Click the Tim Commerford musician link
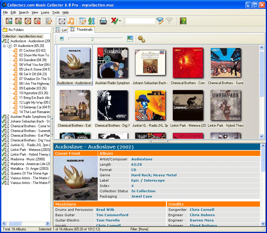Screen dimensions: 267x233 [x=112, y=215]
